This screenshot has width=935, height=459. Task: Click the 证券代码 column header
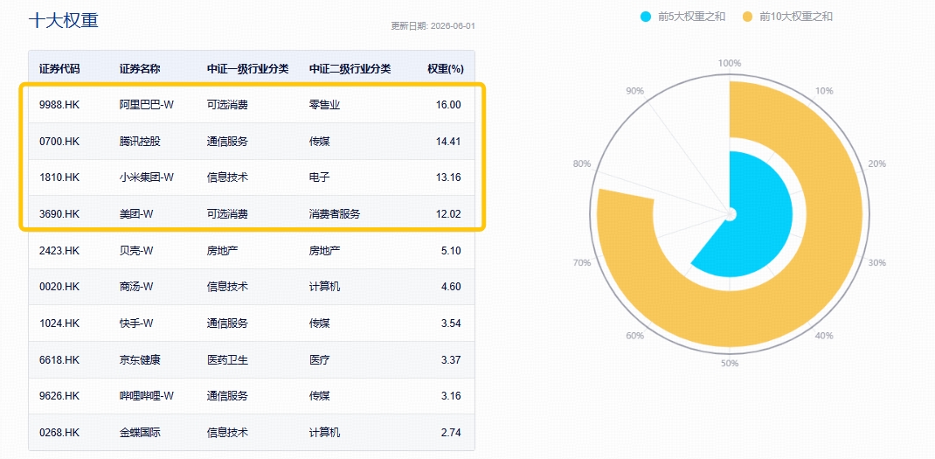[59, 69]
